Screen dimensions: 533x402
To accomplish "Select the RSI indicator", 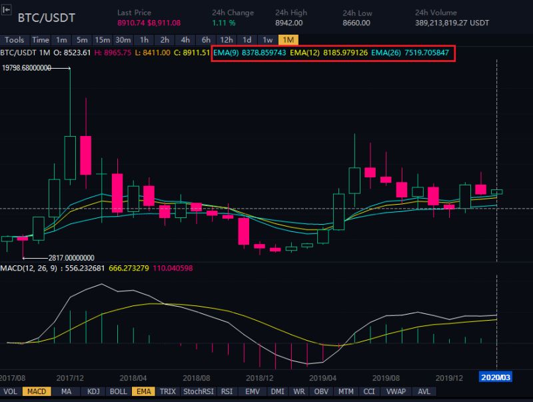I will 227,391.
